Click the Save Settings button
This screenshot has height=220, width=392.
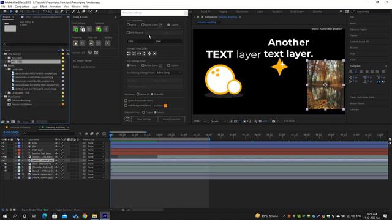coord(145,119)
